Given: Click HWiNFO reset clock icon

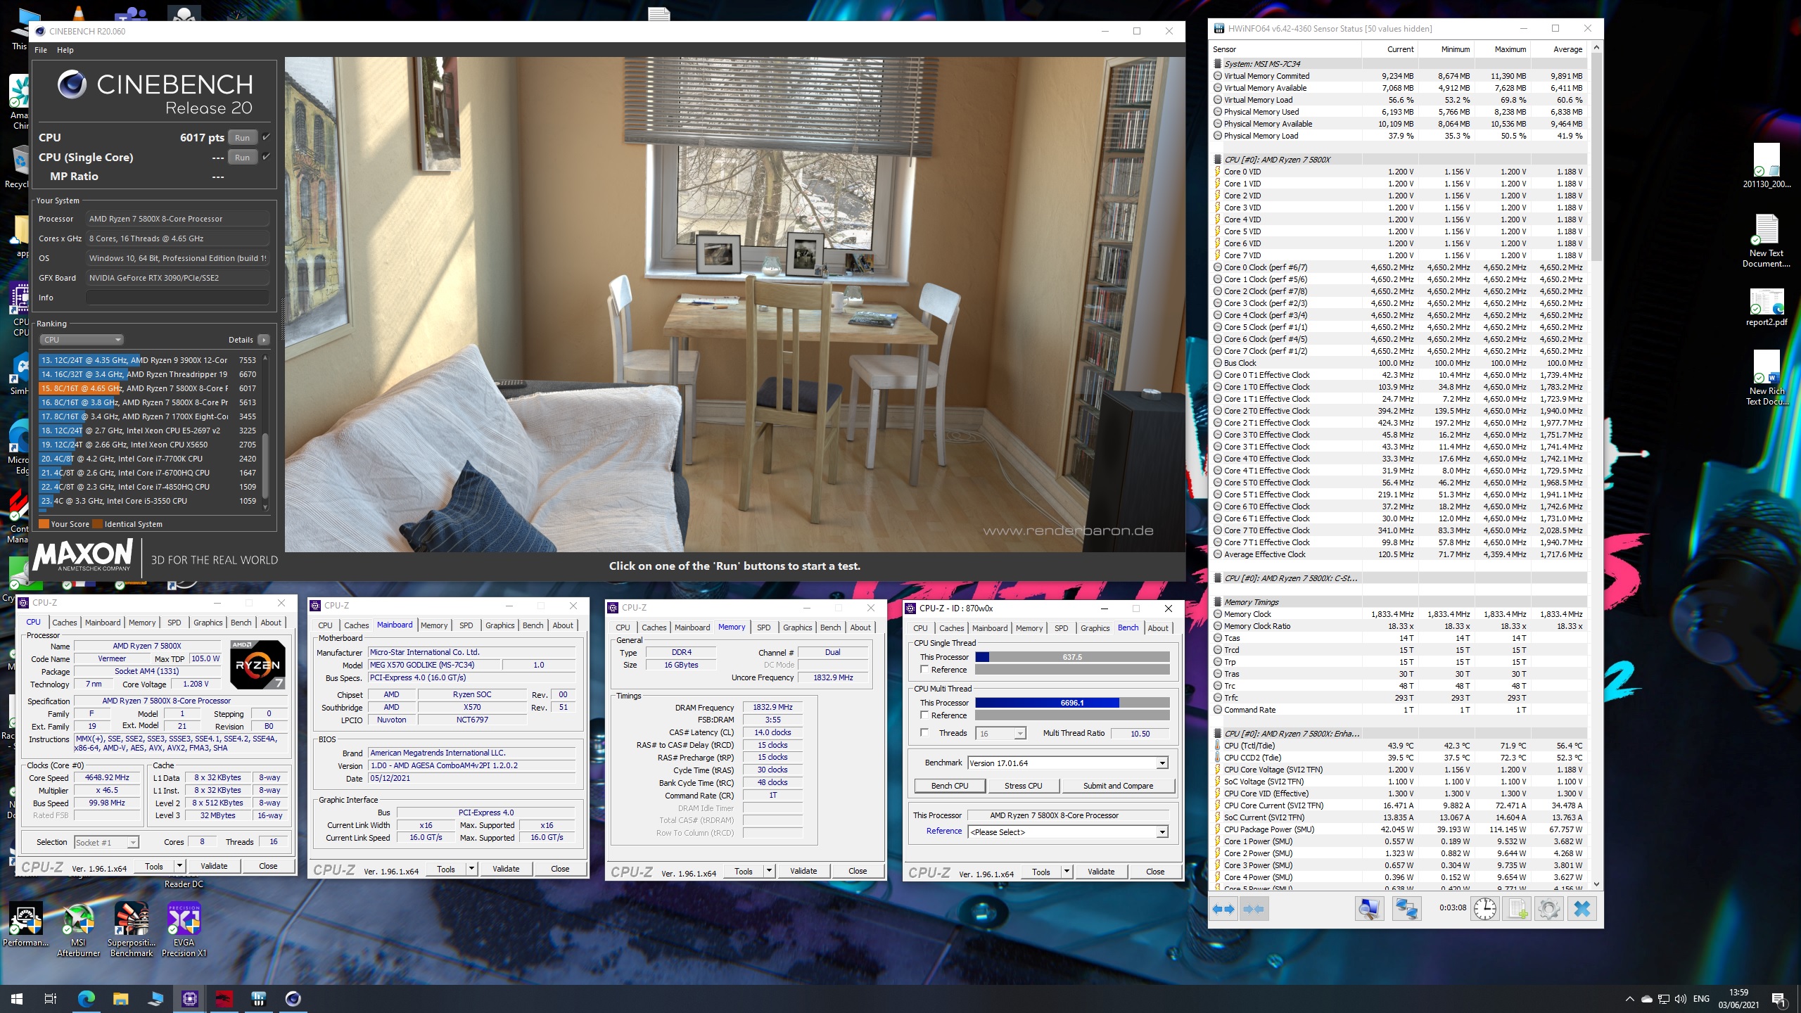Looking at the screenshot, I should tap(1485, 909).
